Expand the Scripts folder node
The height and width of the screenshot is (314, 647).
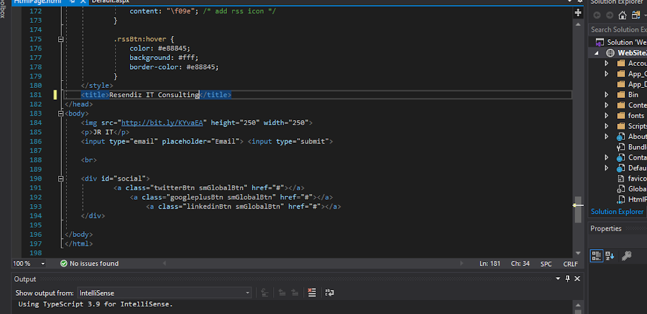(x=607, y=126)
